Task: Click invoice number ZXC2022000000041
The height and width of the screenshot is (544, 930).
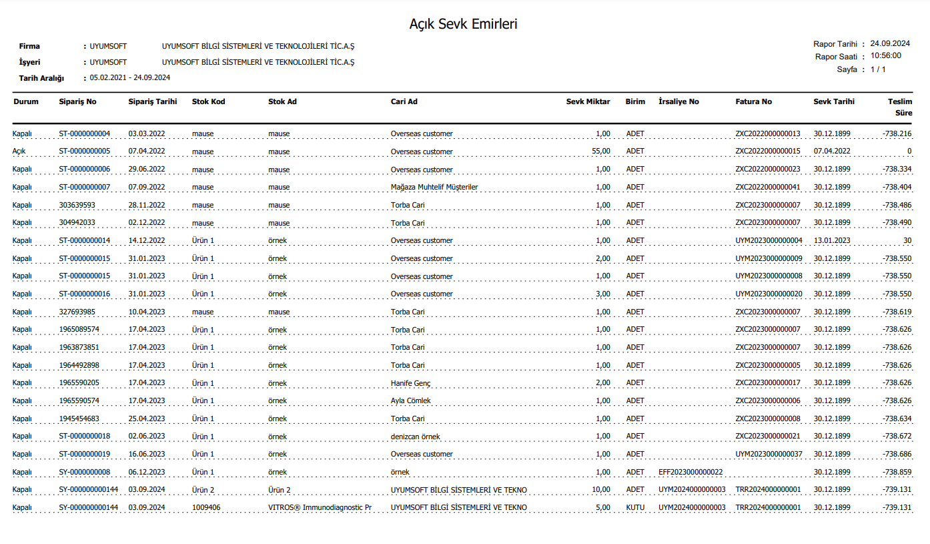Action: pos(767,187)
